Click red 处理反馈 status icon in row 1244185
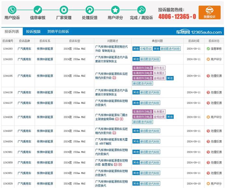Screen dimensions: 228x188 pyautogui.click(x=208, y=76)
